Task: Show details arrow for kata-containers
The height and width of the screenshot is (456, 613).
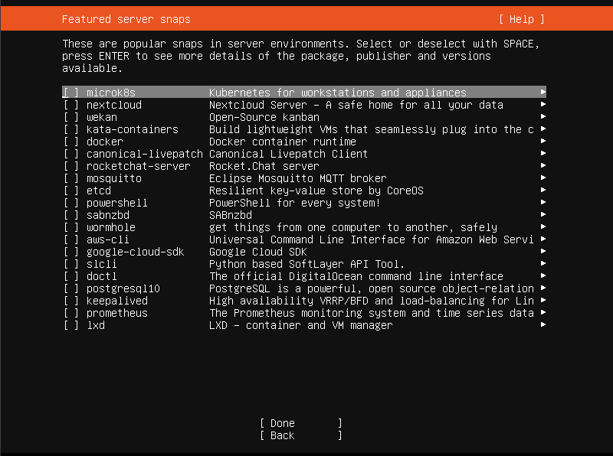Action: tap(543, 129)
